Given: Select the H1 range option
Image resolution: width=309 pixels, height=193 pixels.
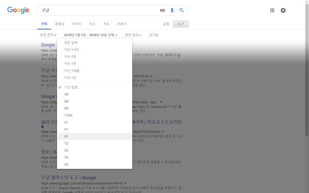Looking at the screenshot, I should pos(95,129).
